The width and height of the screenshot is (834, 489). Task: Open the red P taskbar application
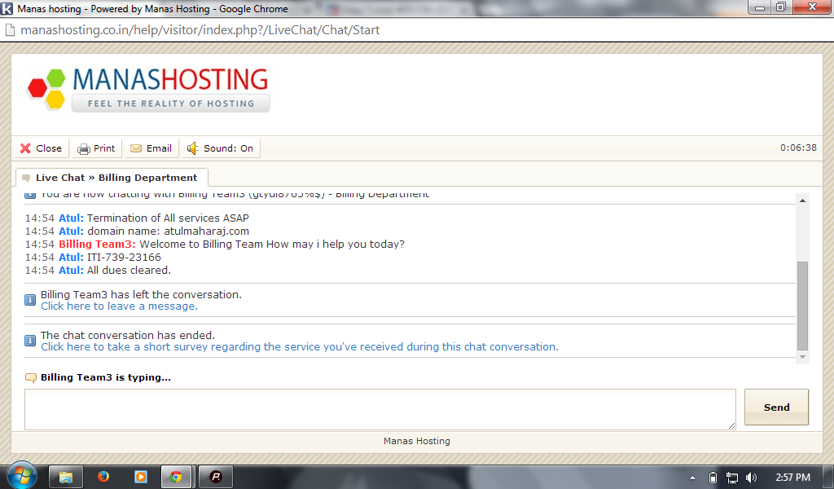pos(215,477)
